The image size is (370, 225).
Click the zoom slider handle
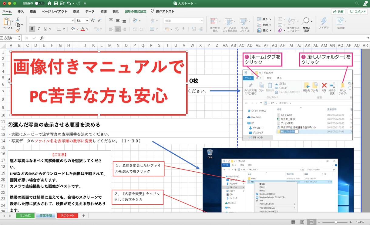(x=336, y=222)
